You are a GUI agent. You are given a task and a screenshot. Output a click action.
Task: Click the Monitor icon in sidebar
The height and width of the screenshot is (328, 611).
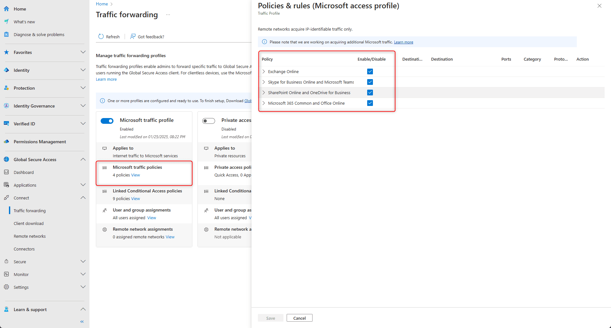[x=6, y=274]
